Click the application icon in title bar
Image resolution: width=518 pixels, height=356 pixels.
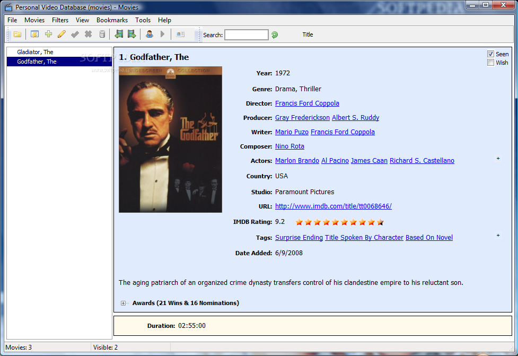8,7
